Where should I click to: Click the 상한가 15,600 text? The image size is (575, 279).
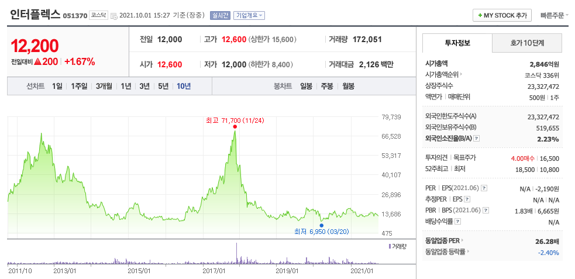pyautogui.click(x=273, y=40)
